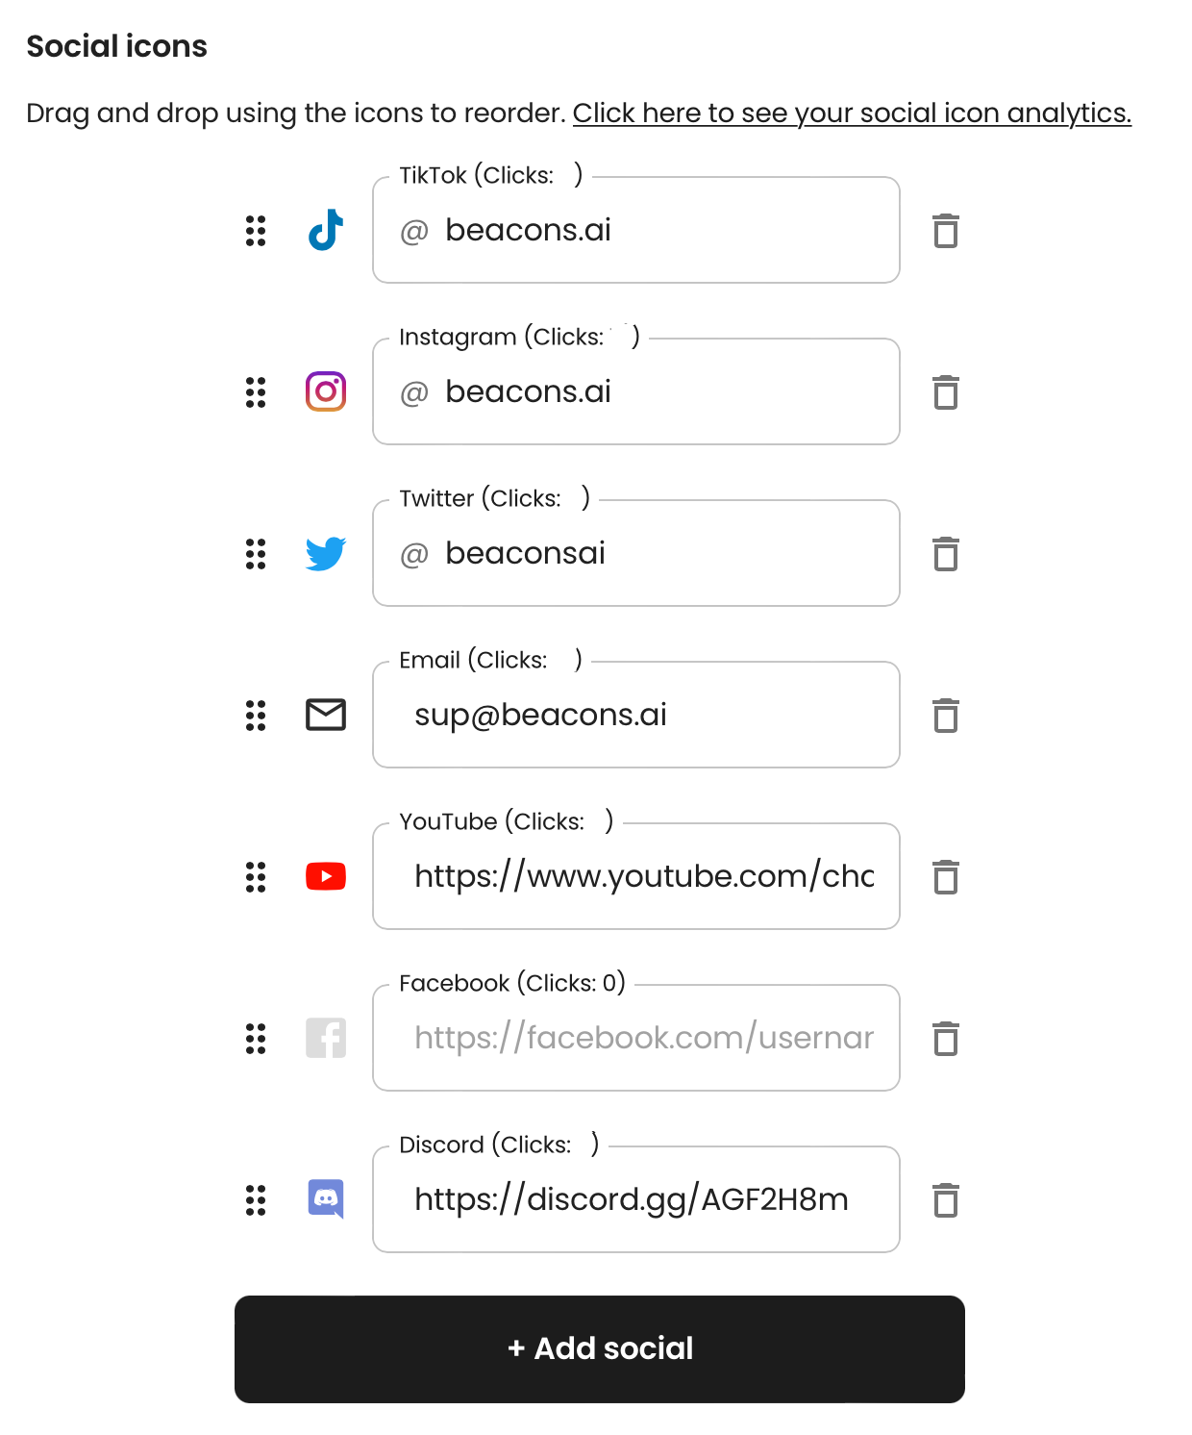
Task: Click the trash icon beside Twitter
Action: (x=946, y=554)
